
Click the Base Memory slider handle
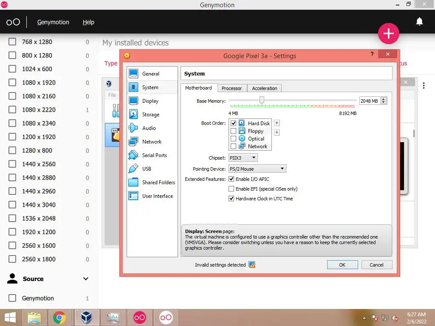262,100
